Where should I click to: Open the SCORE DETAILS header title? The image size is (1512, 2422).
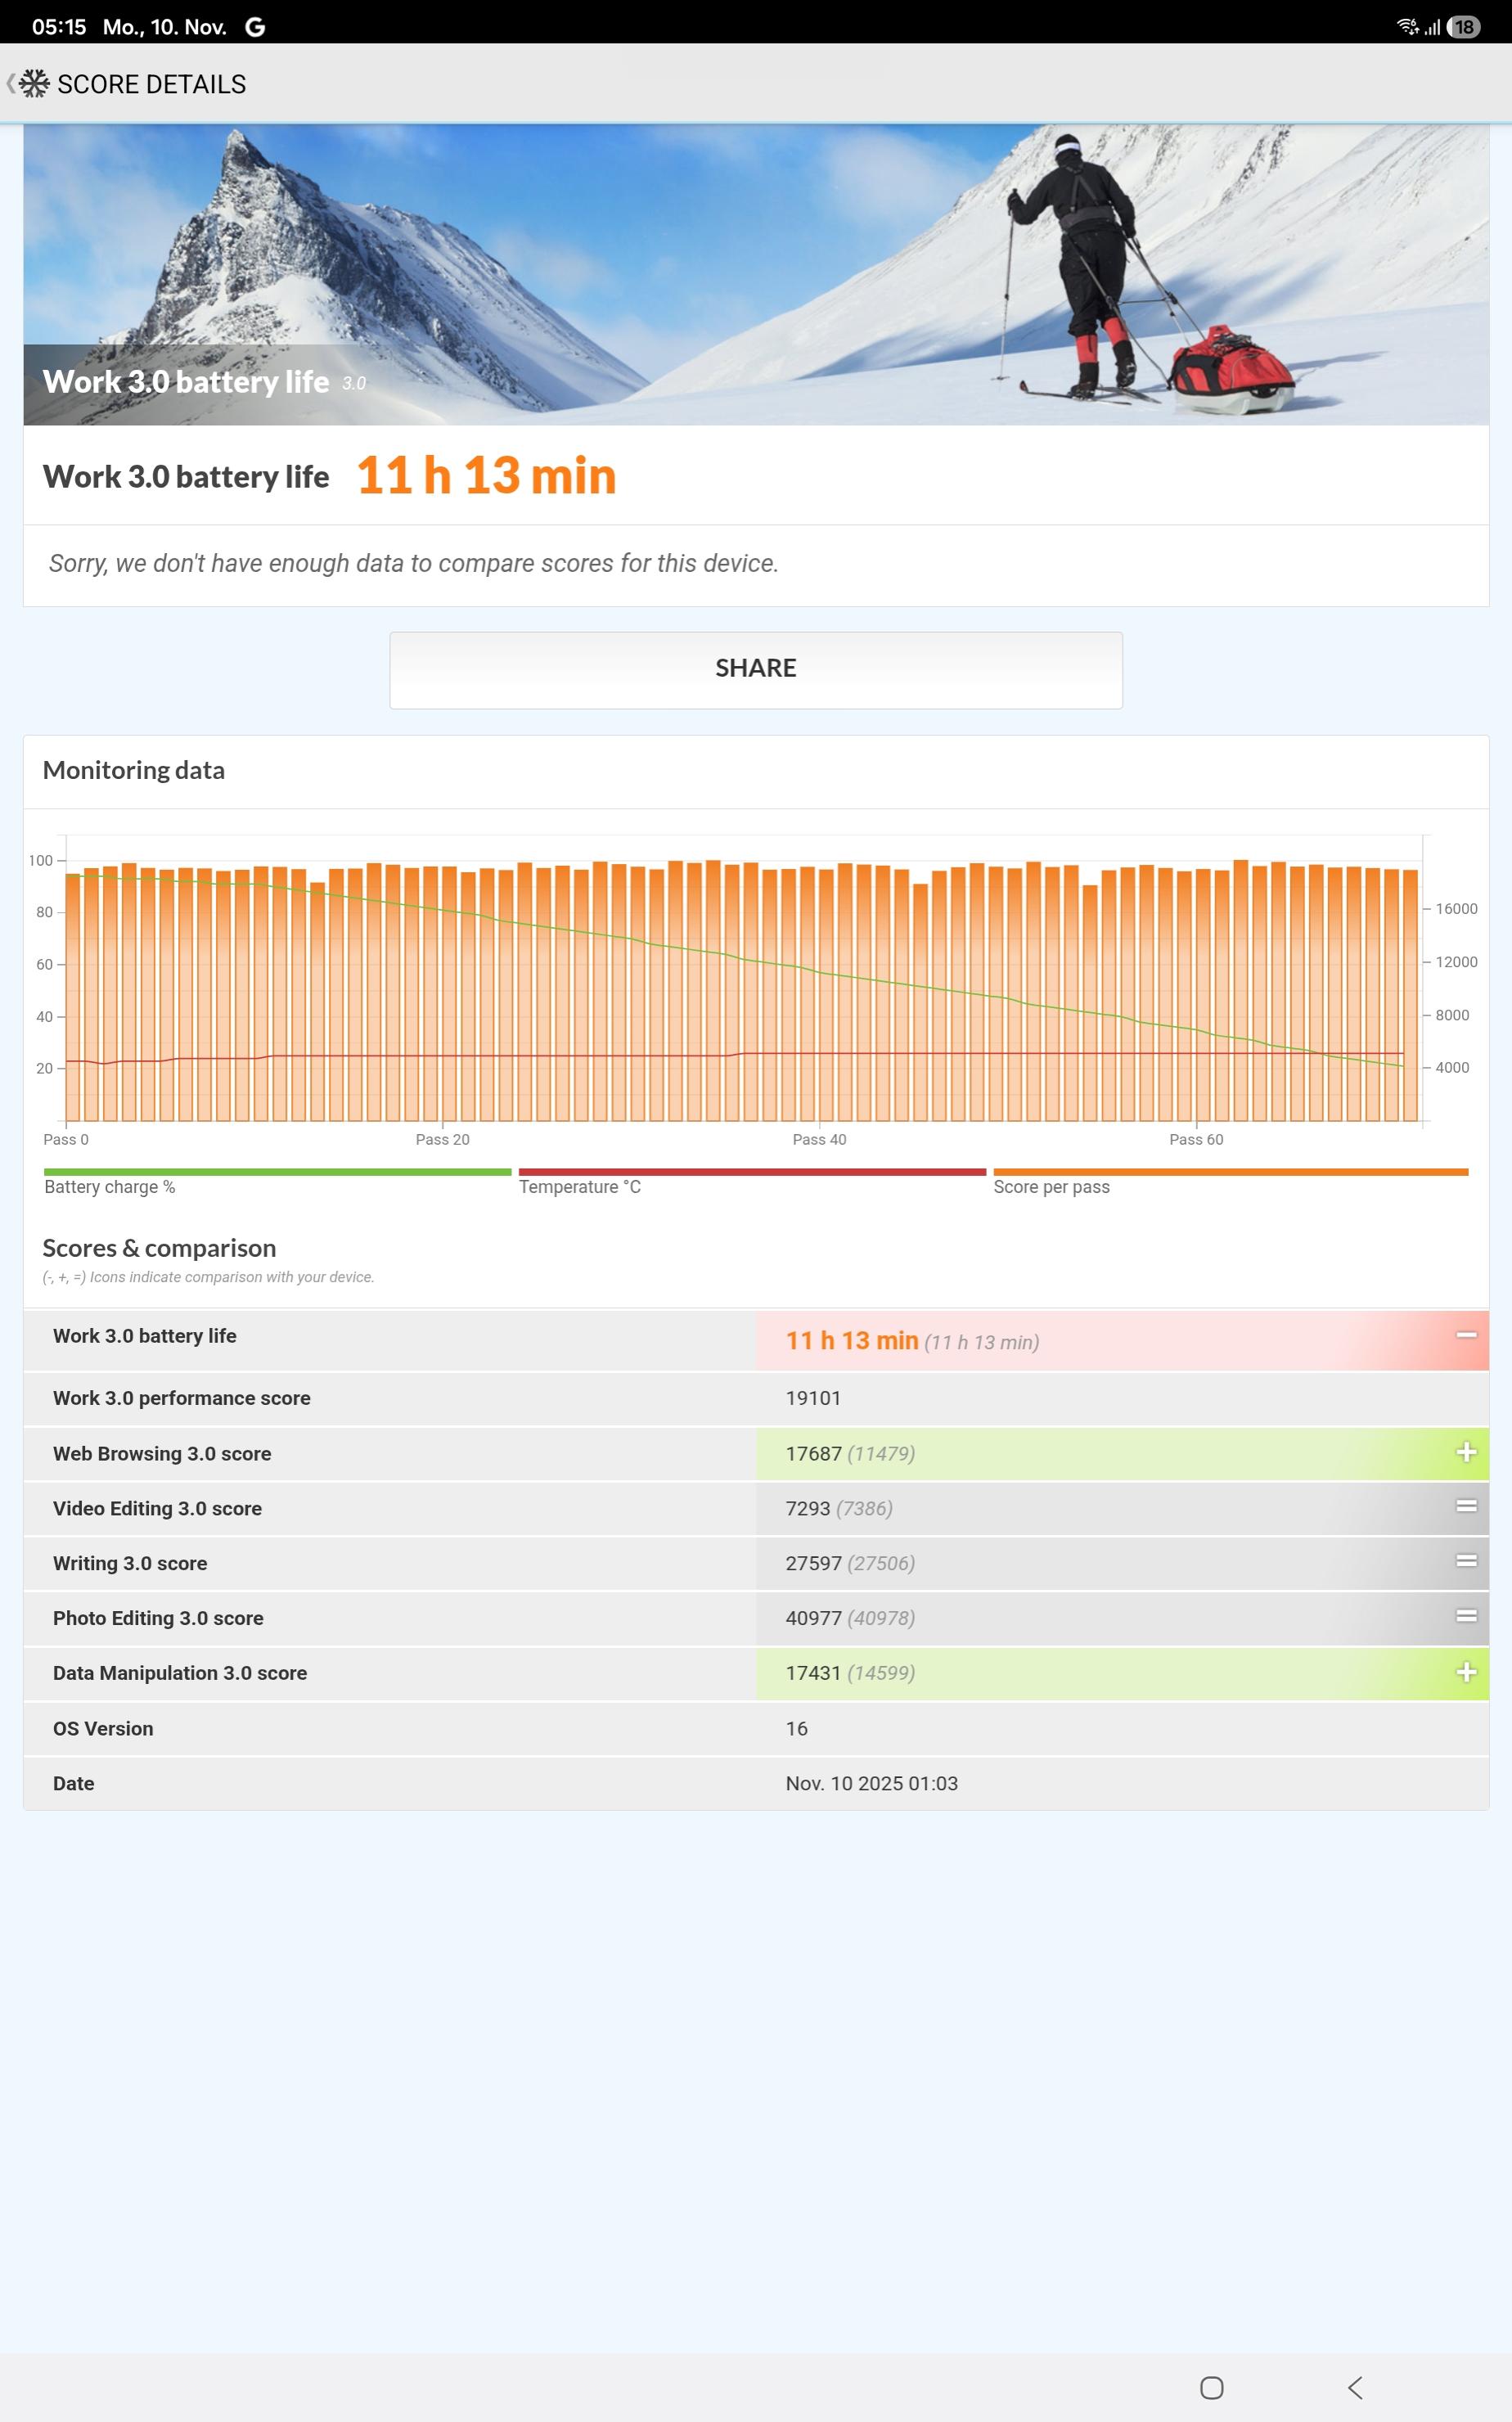point(151,85)
